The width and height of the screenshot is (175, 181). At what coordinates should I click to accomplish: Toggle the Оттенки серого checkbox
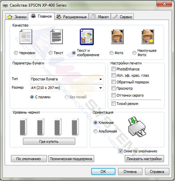tap(114, 95)
